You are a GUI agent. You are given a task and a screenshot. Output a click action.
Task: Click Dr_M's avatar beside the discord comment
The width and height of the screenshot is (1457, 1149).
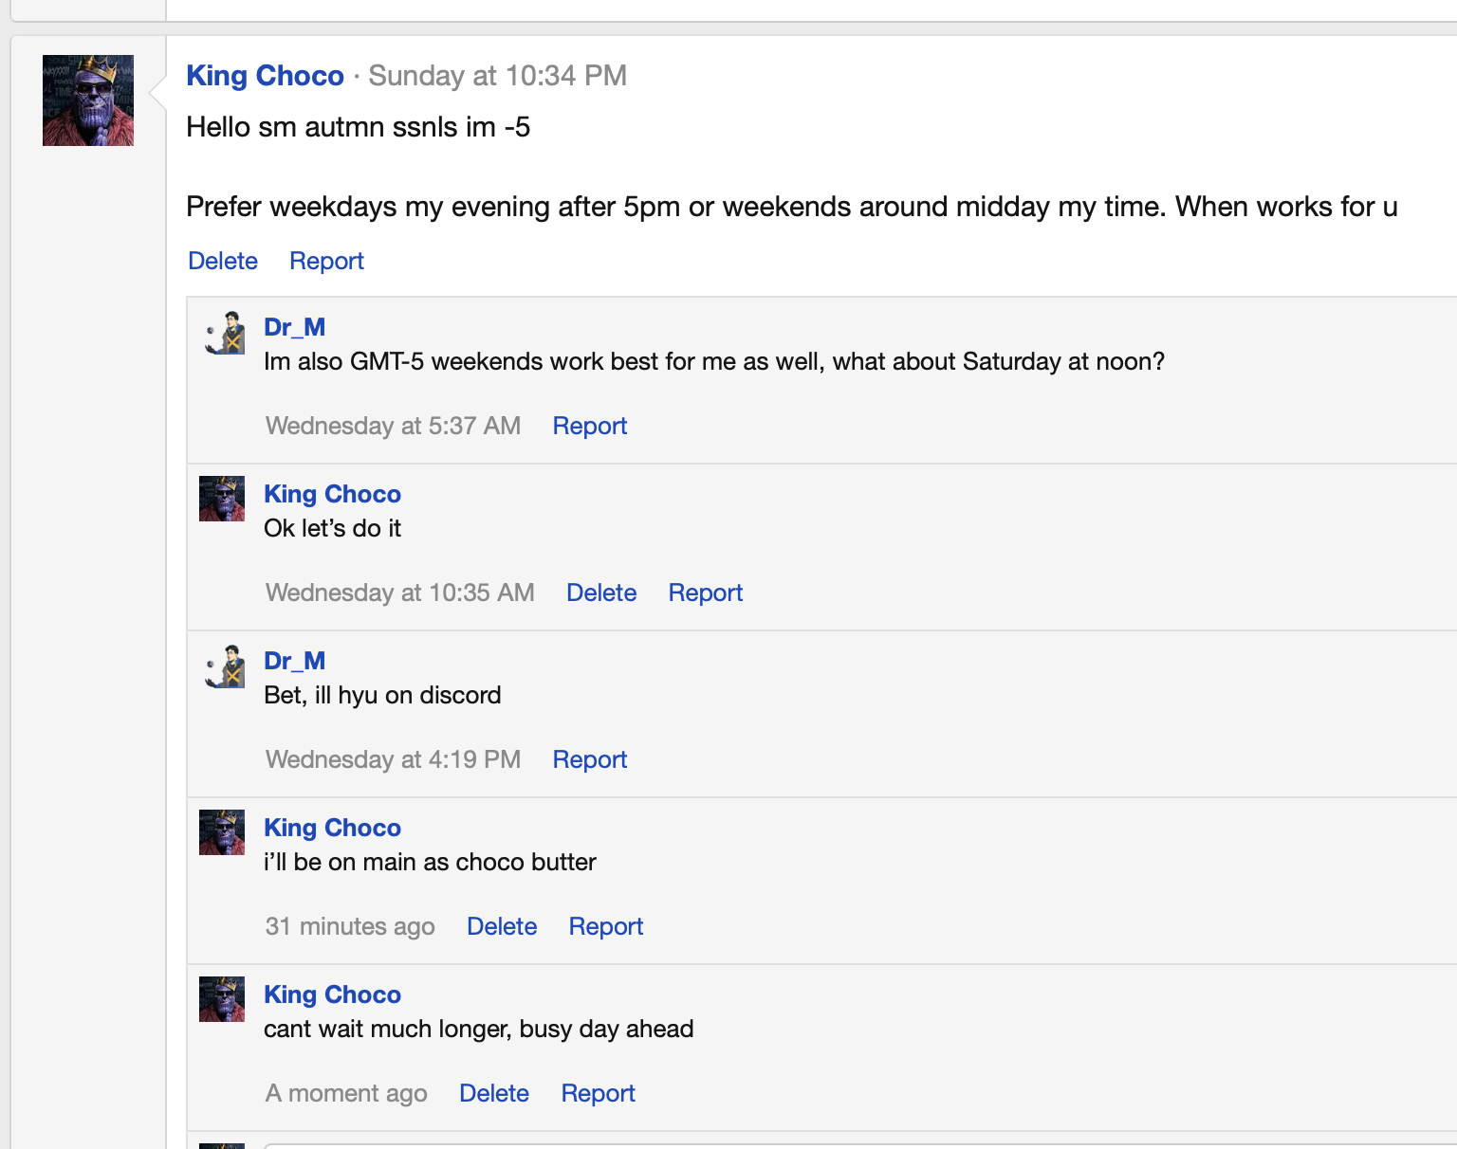(223, 666)
